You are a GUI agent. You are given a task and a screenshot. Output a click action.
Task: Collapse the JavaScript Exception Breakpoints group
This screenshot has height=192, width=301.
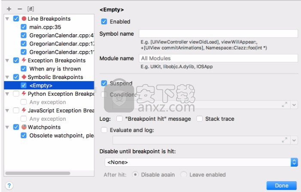click(x=7, y=110)
